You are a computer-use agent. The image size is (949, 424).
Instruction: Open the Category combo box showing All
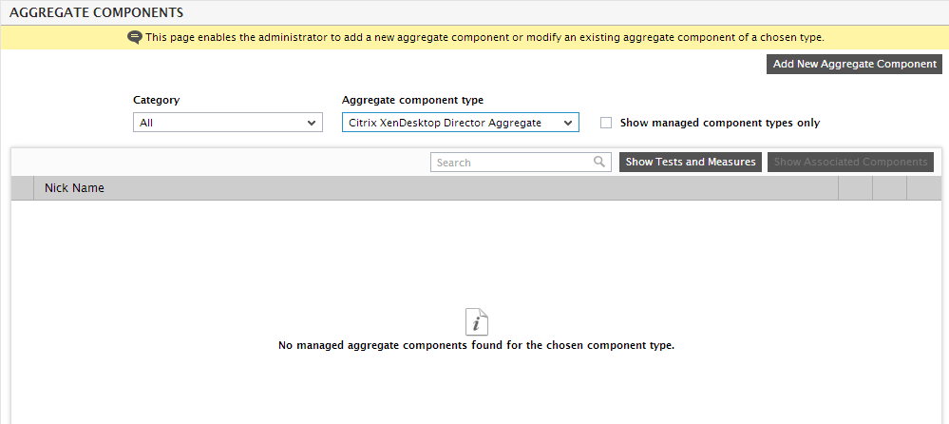tap(228, 123)
